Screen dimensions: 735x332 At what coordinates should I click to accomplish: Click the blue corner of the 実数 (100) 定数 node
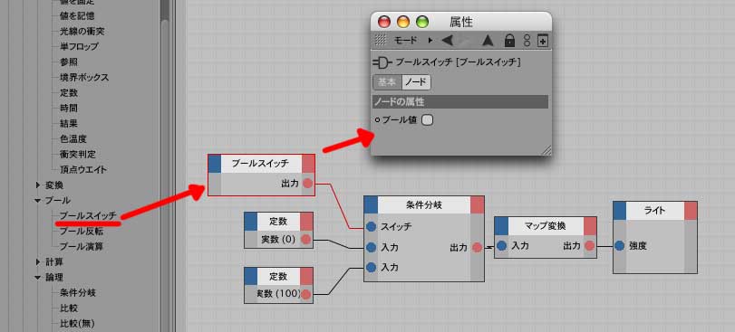coord(251,276)
